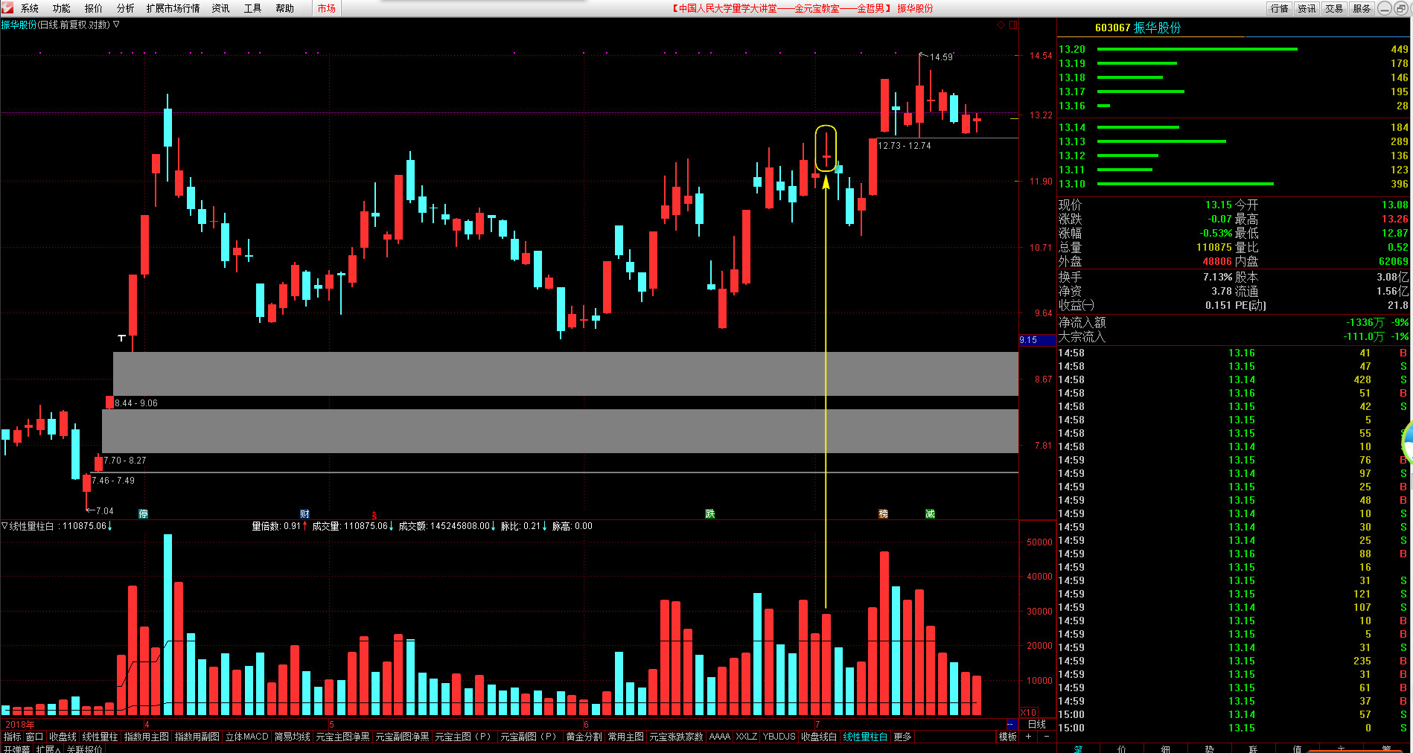The image size is (1413, 753).
Task: Open the 系统 menu
Action: coord(30,8)
